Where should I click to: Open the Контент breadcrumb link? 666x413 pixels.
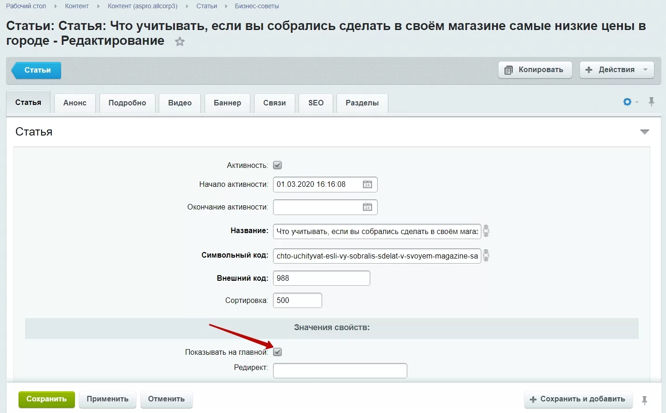pos(77,6)
